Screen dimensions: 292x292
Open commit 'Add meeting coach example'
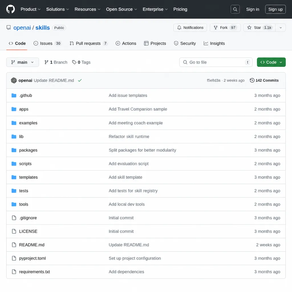click(135, 123)
